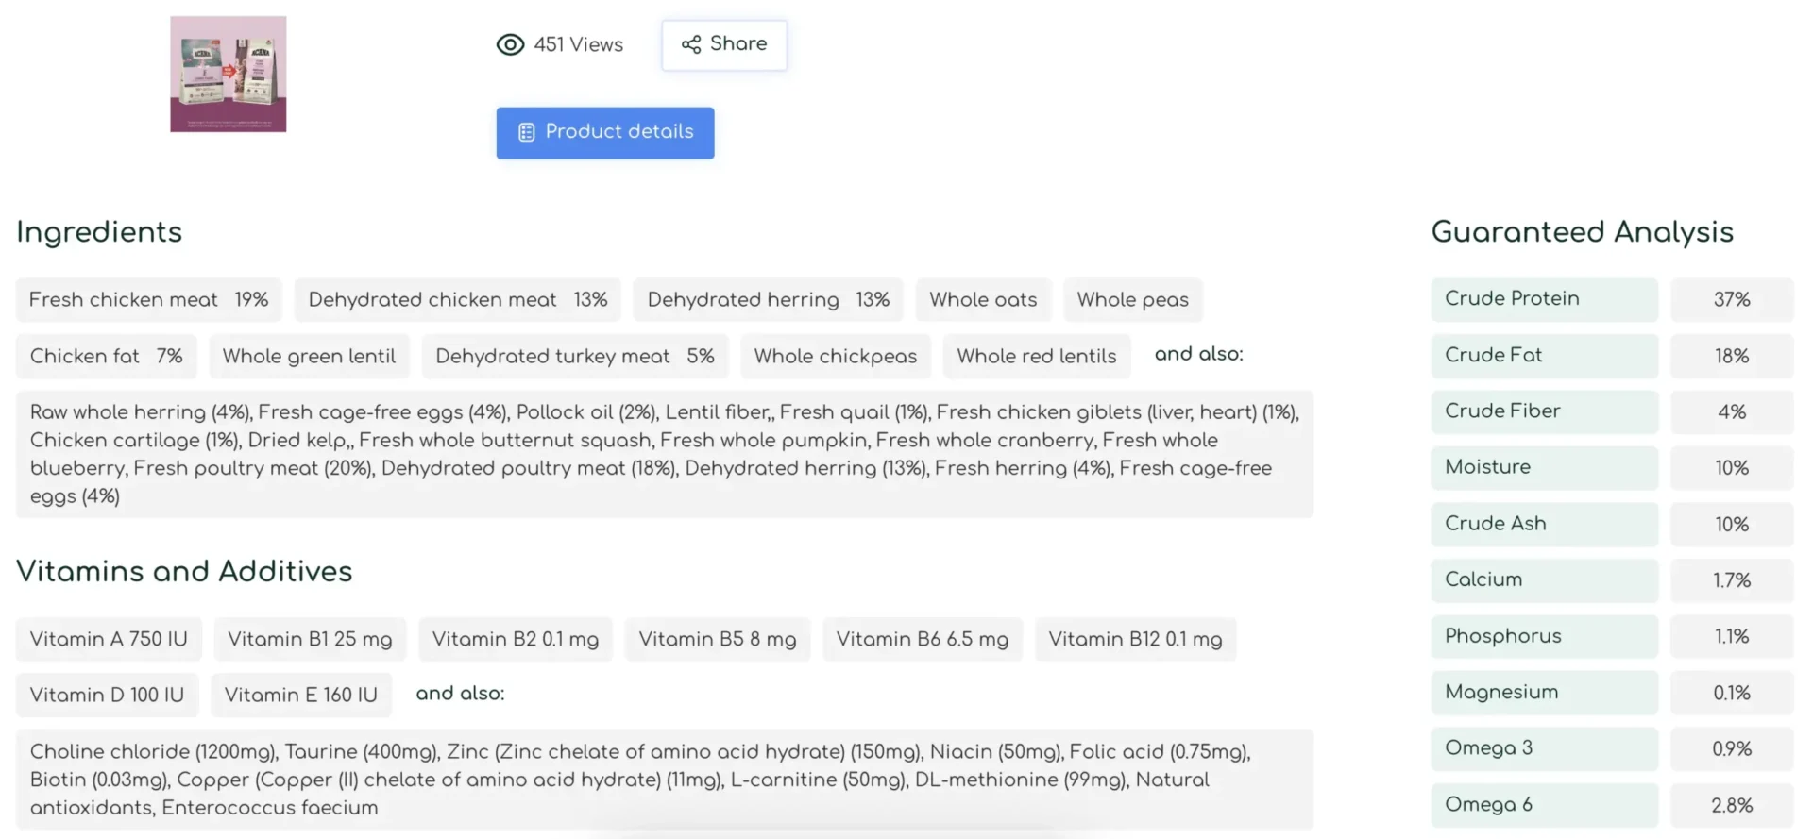Click the Crude Protein analysis row
The image size is (1813, 839).
tap(1612, 299)
